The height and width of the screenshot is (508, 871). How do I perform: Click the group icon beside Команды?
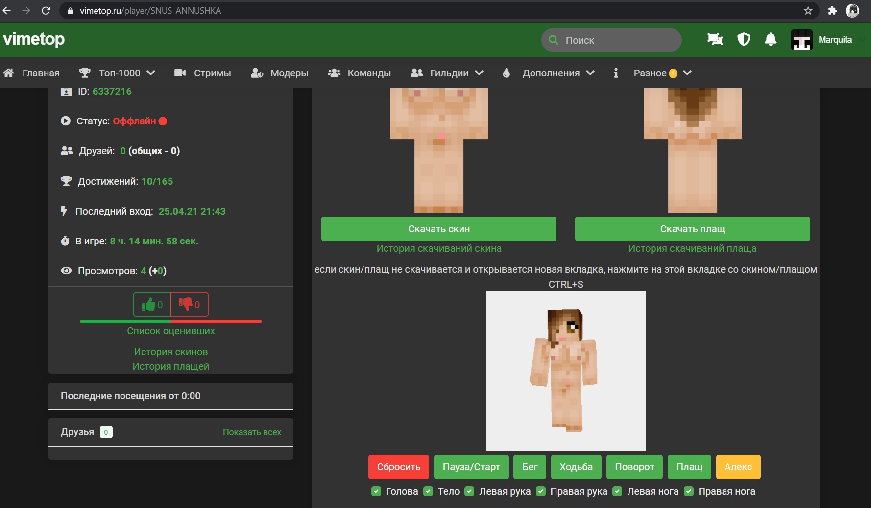[x=334, y=73]
